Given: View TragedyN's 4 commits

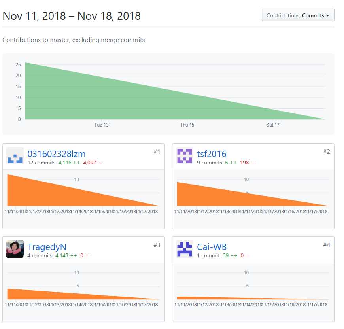Looking at the screenshot, I should 40,256.
